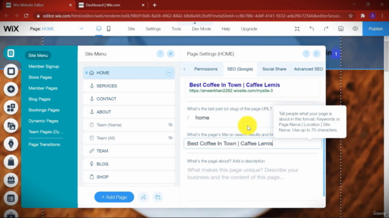This screenshot has height=218, width=389.
Task: Open Store Pages section
Action: [x=40, y=77]
